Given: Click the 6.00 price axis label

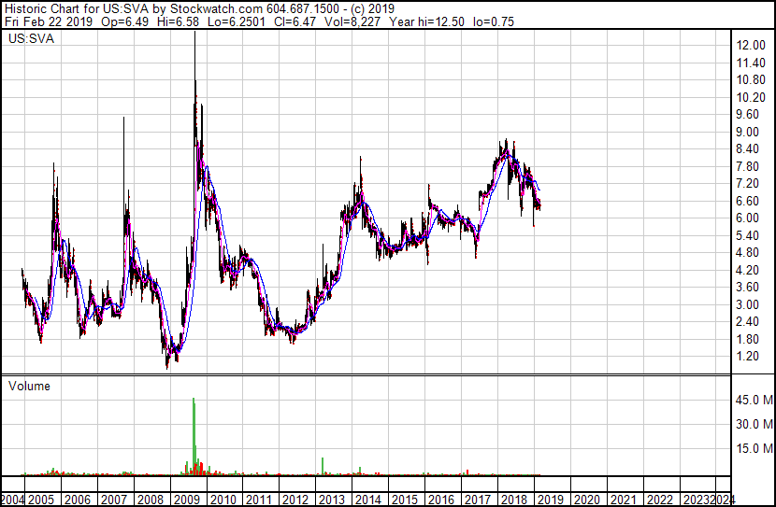Looking at the screenshot, I should [747, 218].
